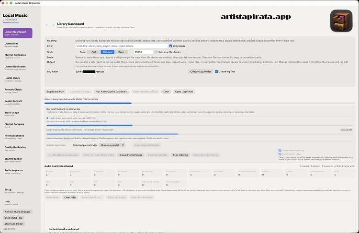Open Library Map in the sidebar

tap(18, 44)
